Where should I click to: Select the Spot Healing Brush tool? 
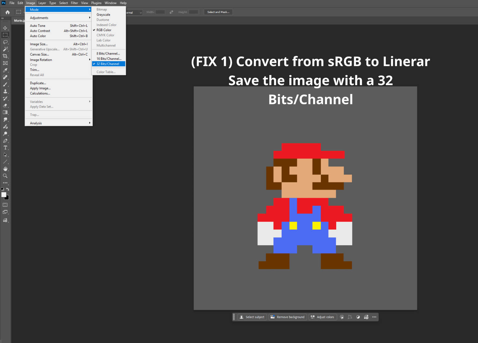[5, 77]
